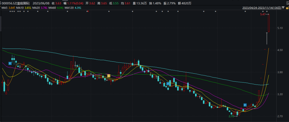Click the change value 幅 1.11%(0.04)
289x122 pixels.
tap(73, 3)
